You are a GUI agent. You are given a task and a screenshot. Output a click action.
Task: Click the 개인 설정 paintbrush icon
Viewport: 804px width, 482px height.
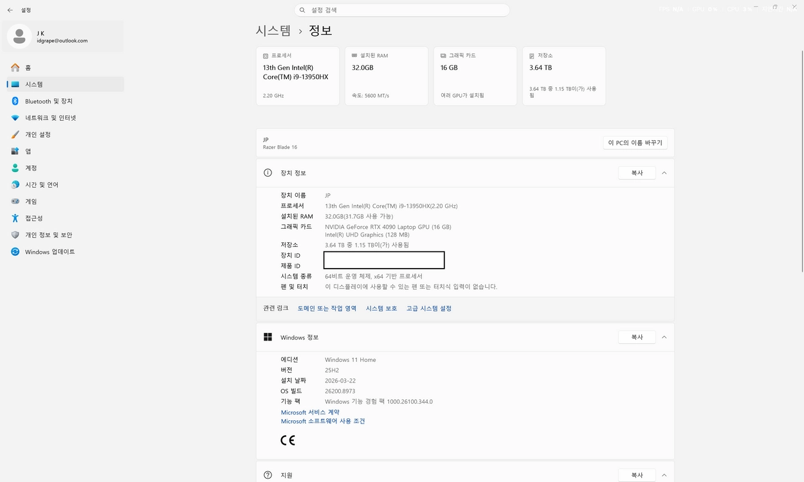click(x=15, y=134)
